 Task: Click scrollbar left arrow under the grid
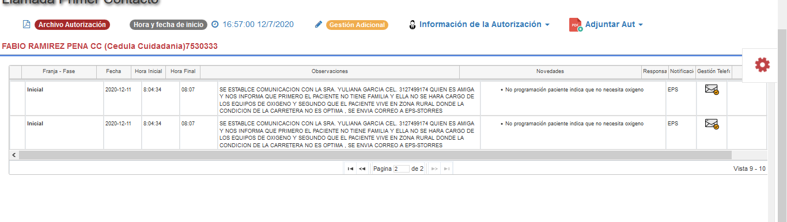click(14, 155)
